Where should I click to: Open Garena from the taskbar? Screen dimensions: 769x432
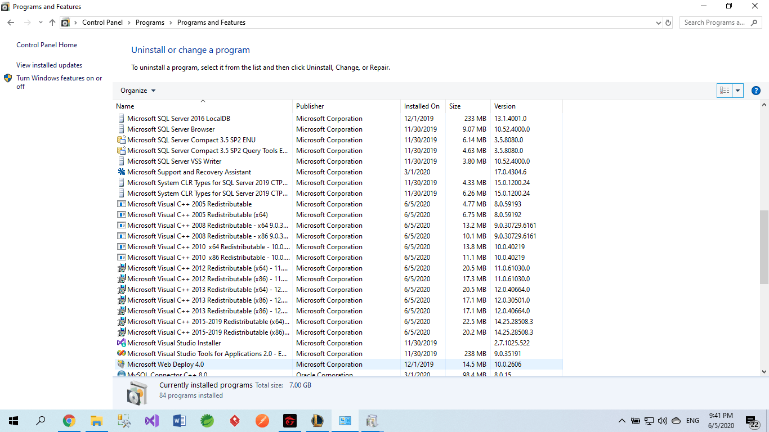click(290, 421)
